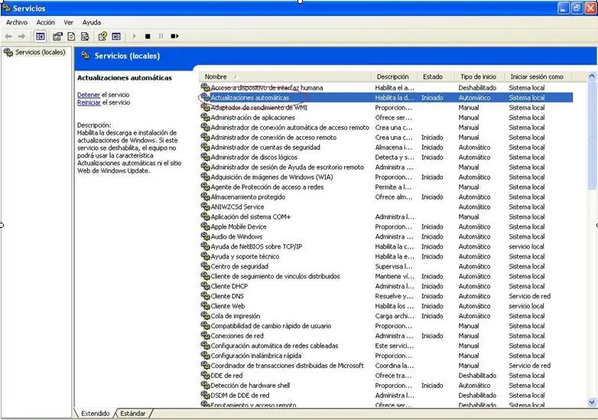Select Servicios (locales) in the tree
The width and height of the screenshot is (598, 420).
point(40,52)
